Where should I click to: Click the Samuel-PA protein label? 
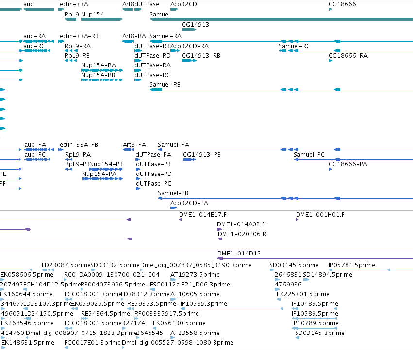coord(173,145)
